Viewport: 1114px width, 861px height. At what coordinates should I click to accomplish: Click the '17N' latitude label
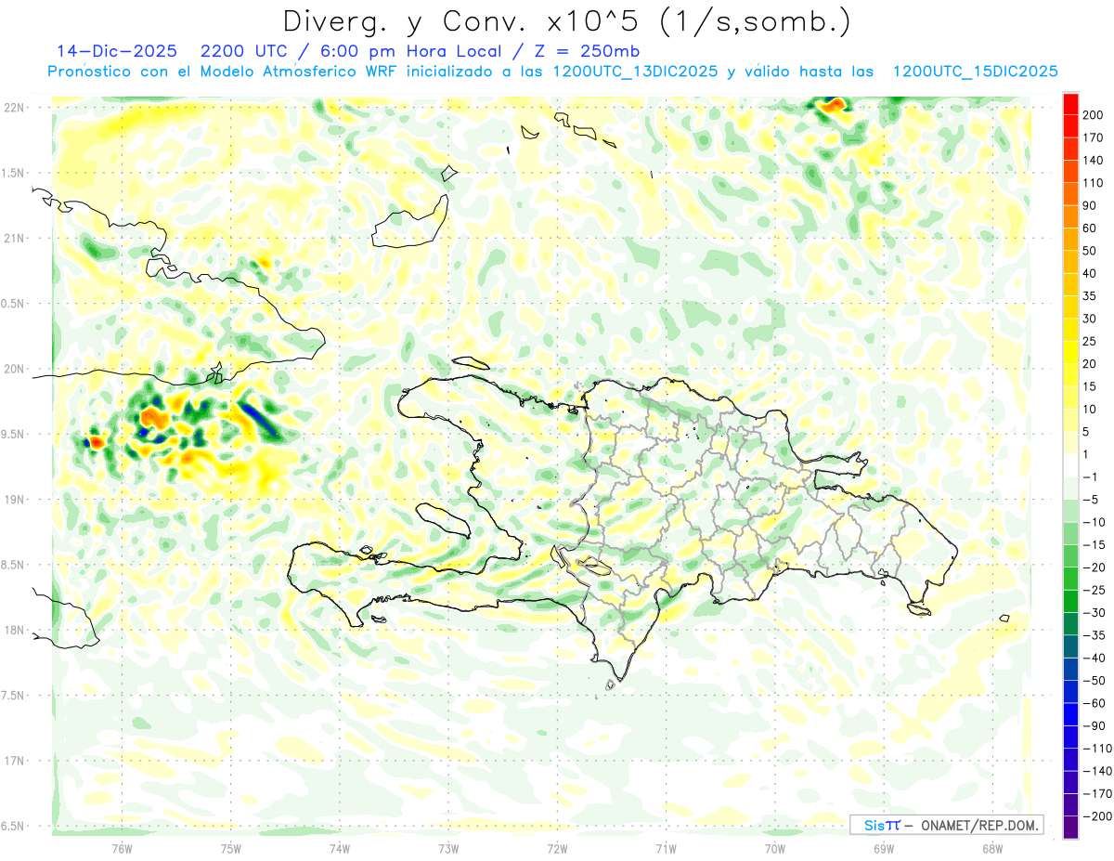[x=14, y=761]
